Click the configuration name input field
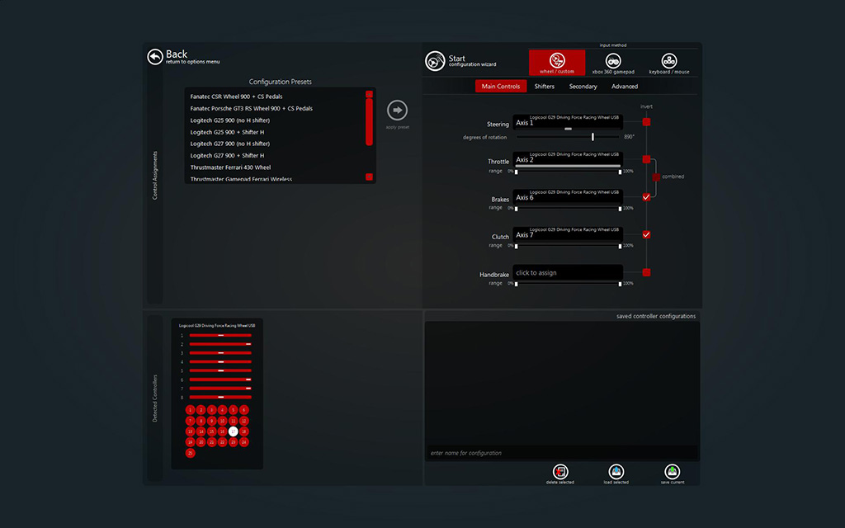845x528 pixels. [x=561, y=453]
